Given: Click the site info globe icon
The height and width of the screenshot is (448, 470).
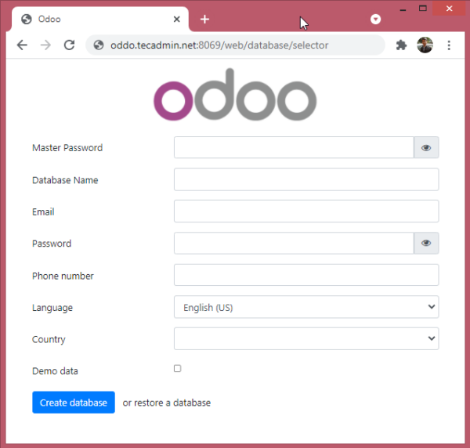Looking at the screenshot, I should point(99,45).
